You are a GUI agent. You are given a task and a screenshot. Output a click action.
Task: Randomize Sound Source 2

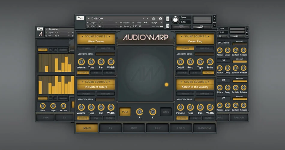205,48
